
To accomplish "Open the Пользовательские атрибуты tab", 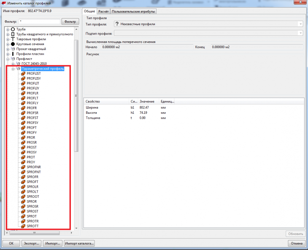I will (x=133, y=12).
